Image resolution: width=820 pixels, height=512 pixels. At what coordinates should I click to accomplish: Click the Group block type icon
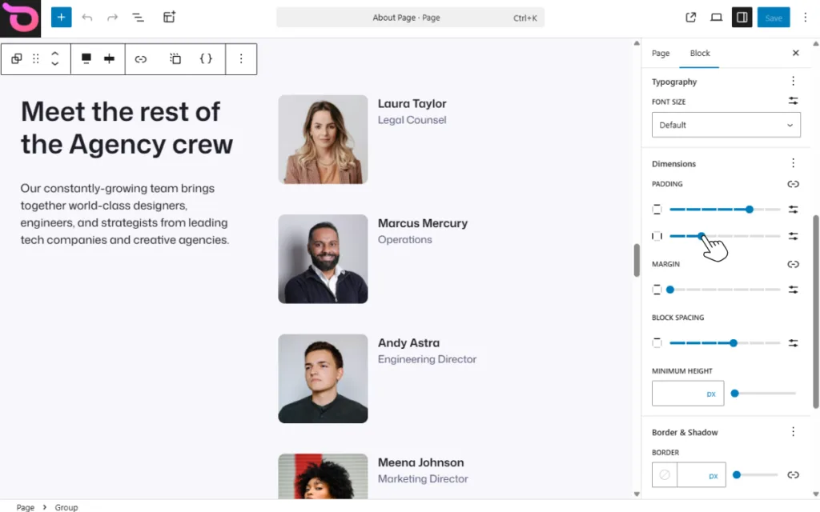(x=17, y=59)
